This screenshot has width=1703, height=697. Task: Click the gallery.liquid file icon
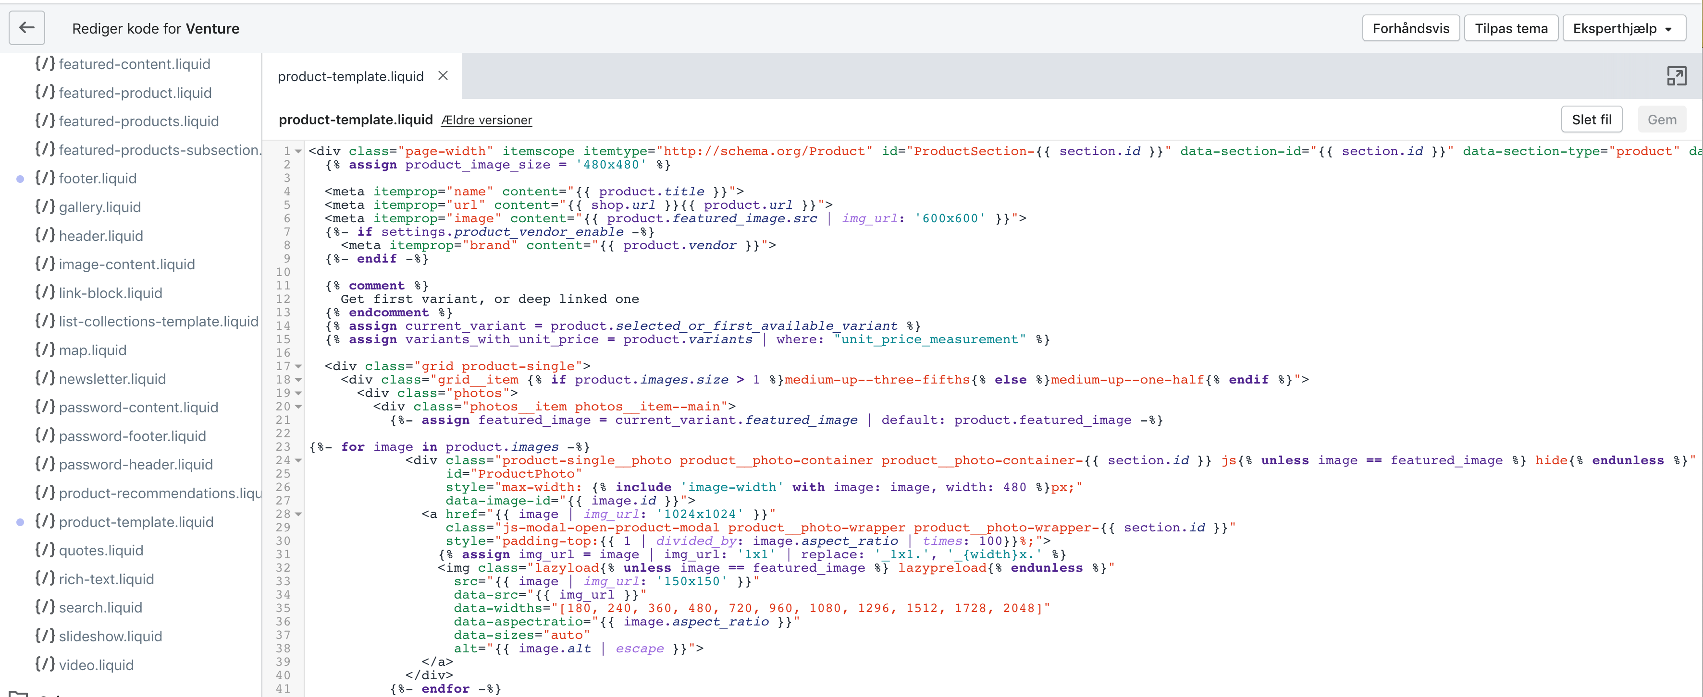(45, 207)
